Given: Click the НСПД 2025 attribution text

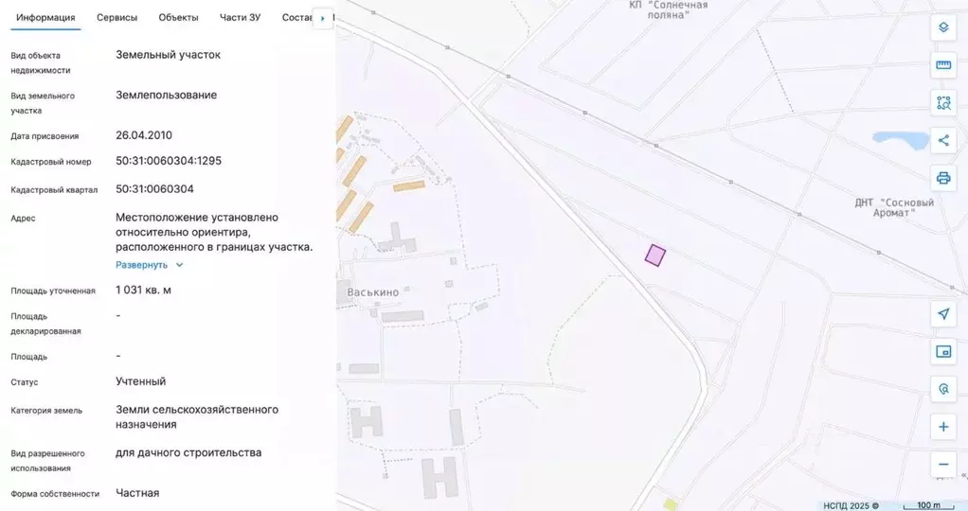Looking at the screenshot, I should pos(851,505).
